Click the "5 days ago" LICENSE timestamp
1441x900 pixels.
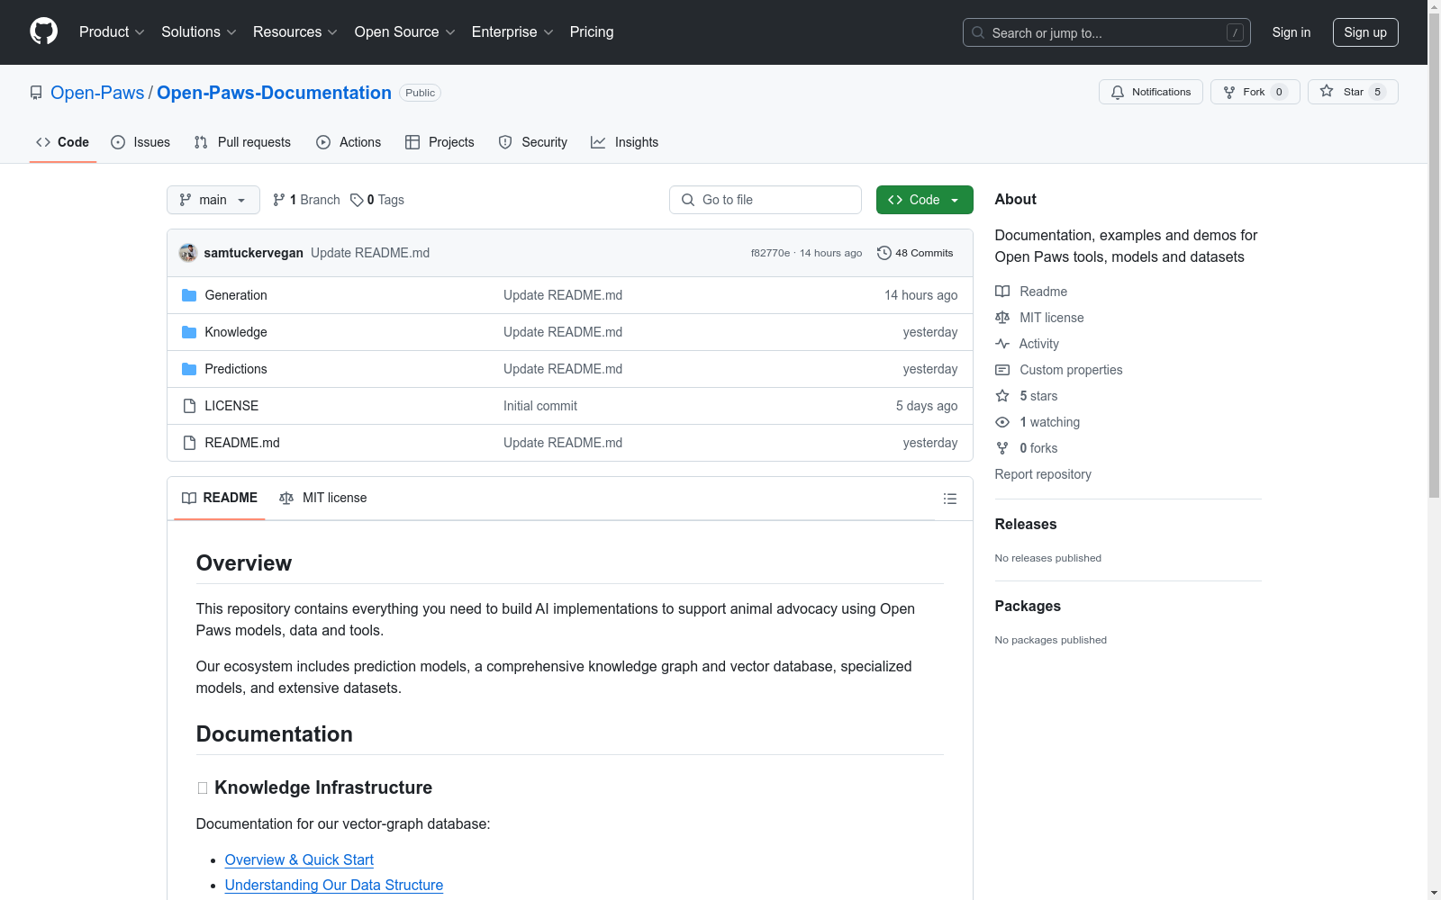(x=927, y=406)
